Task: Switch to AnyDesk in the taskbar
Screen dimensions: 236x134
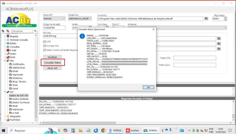Action: click(132, 131)
